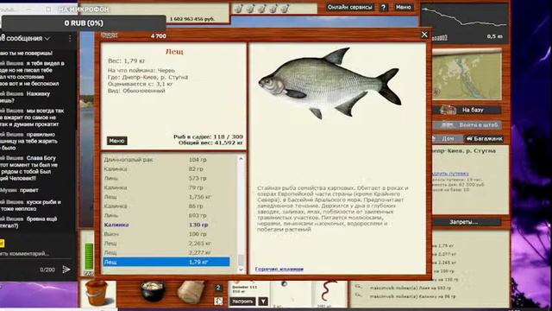
Task: Open dropdown arrow next to Настроить
Action: pyautogui.click(x=263, y=301)
